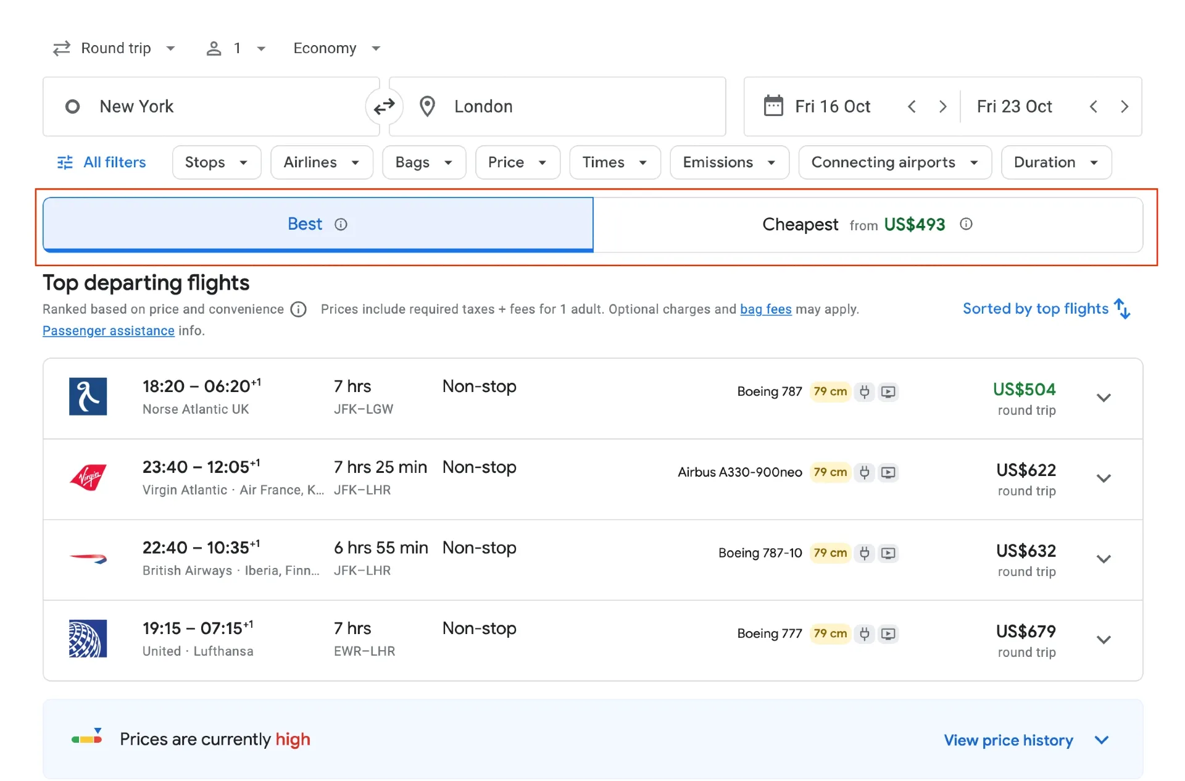The image size is (1185, 781).
Task: Click the swap origin and destination icon
Action: tap(384, 107)
